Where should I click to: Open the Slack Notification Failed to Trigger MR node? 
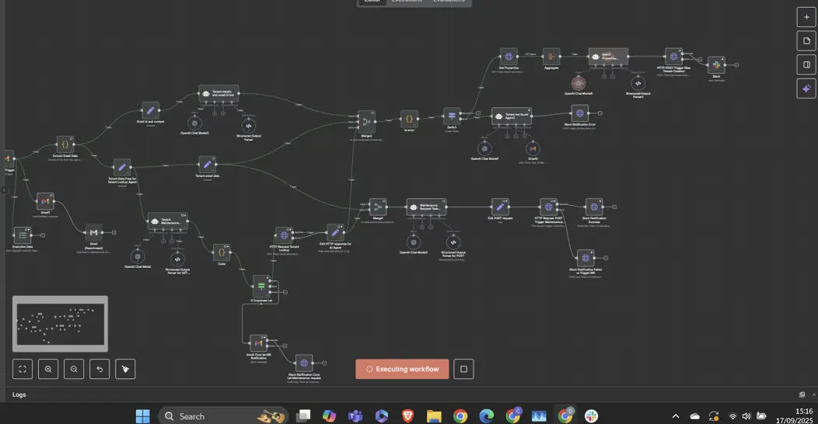tap(586, 258)
